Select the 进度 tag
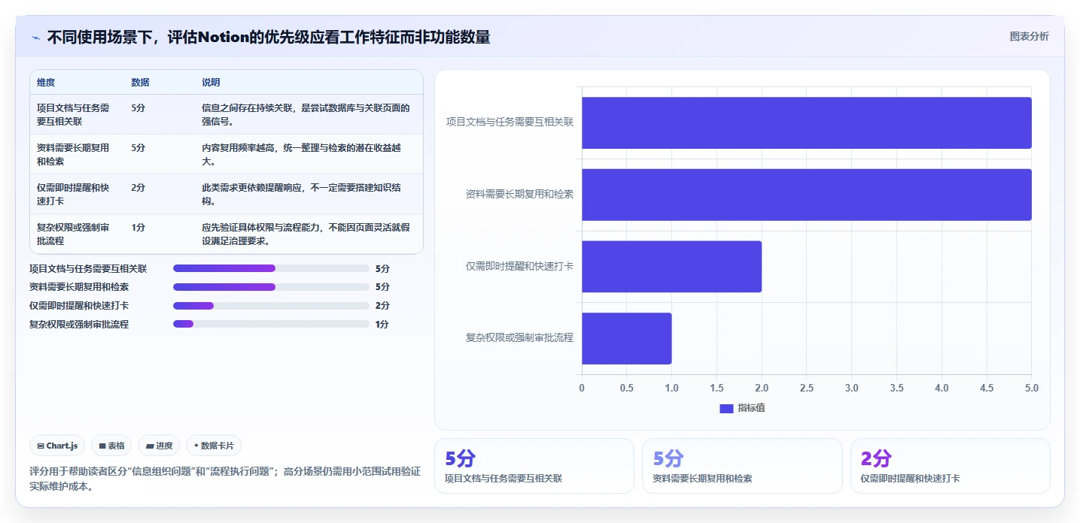The width and height of the screenshot is (1080, 523). 159,446
